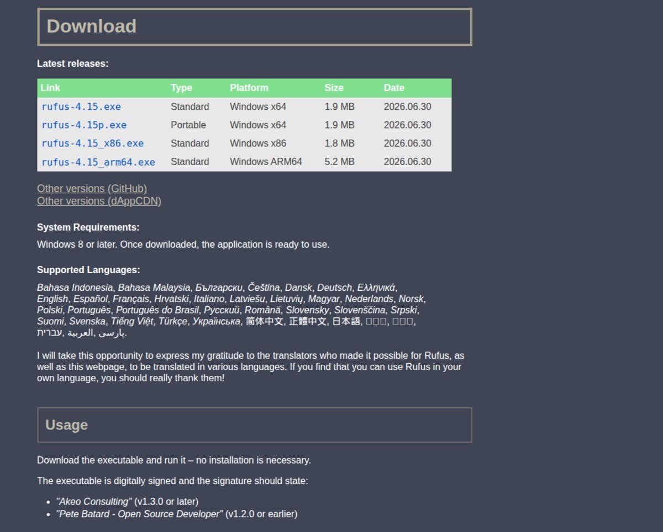Click Pete Batard - Open Source Developer text
The image size is (663, 532).
139,514
